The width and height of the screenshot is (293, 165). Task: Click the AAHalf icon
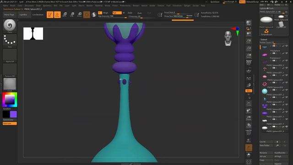[249, 56]
